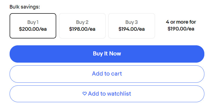The width and height of the screenshot is (223, 103).
Task: Click the blue Buy It Now button
Action: [107, 54]
